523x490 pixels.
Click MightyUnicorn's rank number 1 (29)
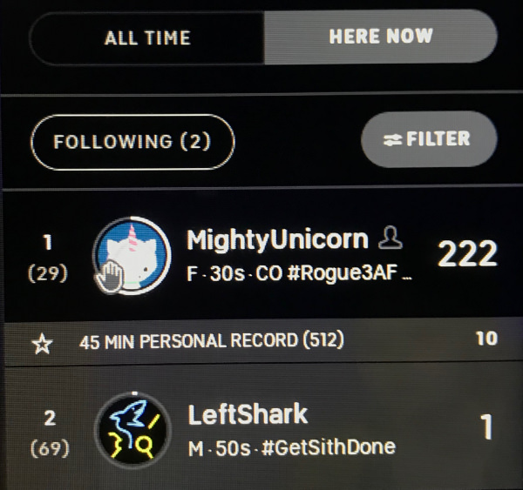pyautogui.click(x=48, y=258)
